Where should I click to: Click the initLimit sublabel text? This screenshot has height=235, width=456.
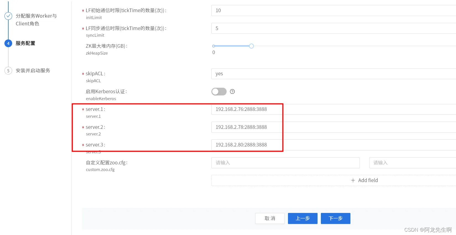click(94, 18)
